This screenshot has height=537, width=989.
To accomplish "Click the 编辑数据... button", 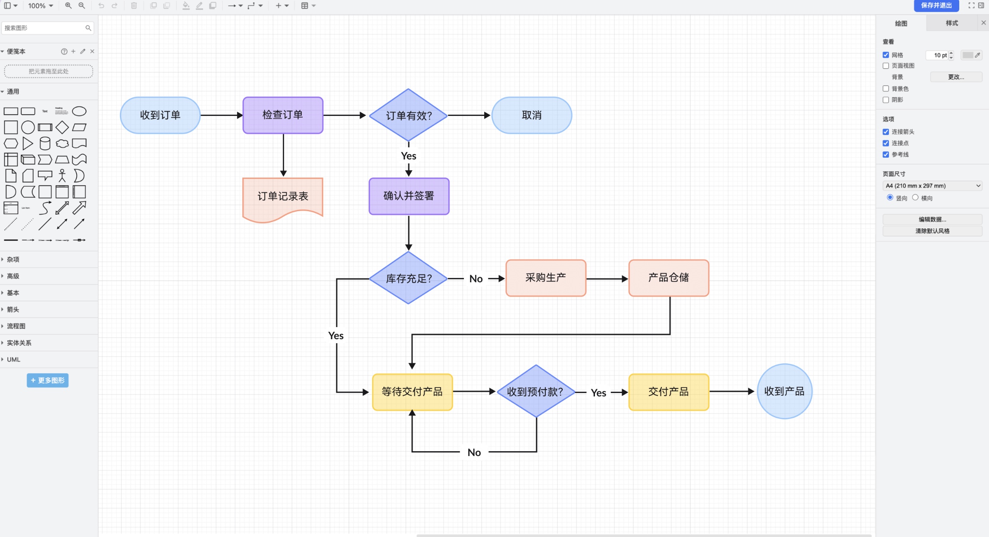I will (932, 219).
